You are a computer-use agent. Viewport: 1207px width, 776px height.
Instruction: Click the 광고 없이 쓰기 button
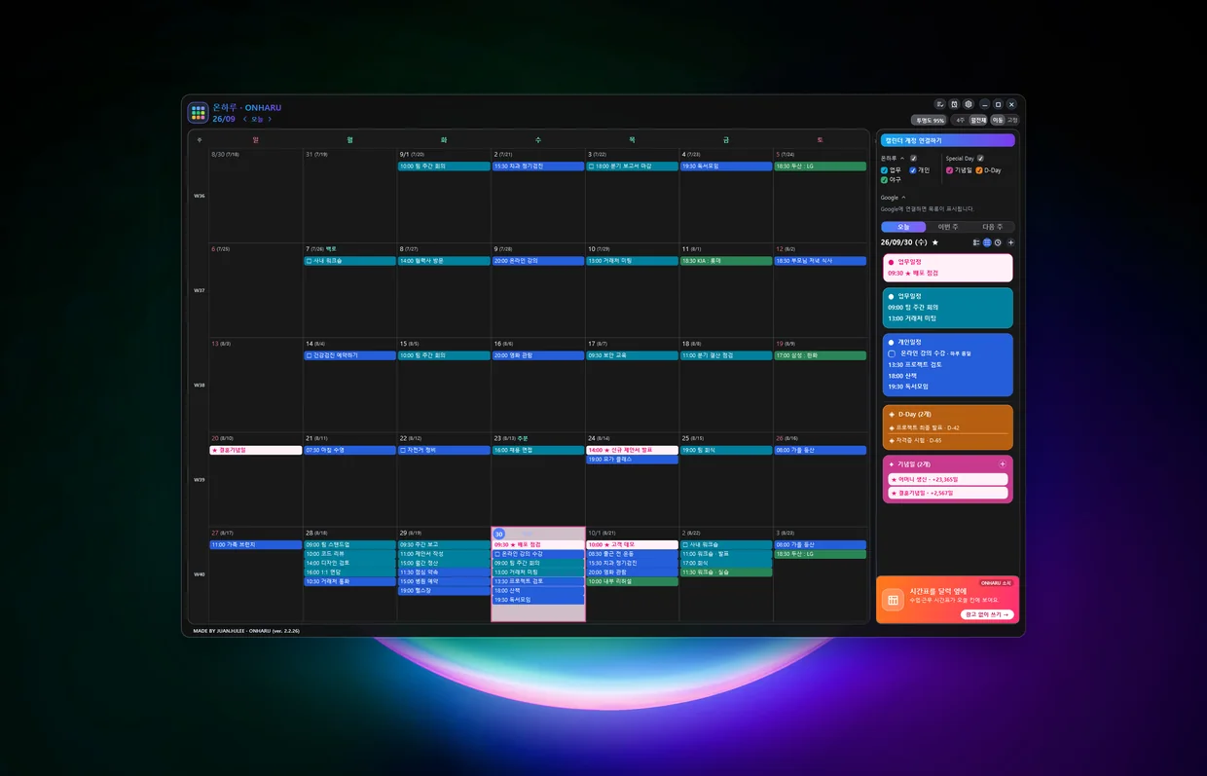tap(987, 614)
